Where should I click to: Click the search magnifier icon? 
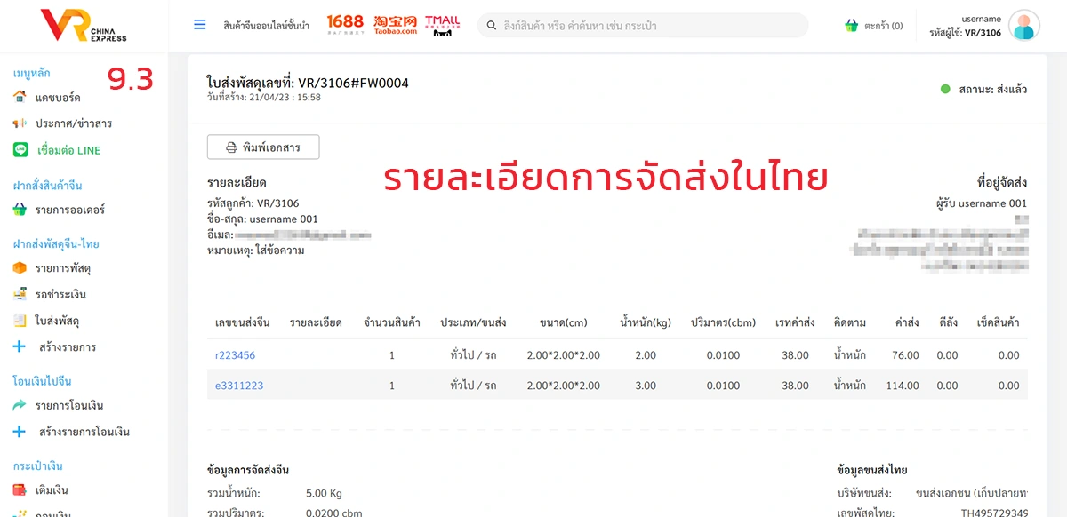click(x=491, y=26)
